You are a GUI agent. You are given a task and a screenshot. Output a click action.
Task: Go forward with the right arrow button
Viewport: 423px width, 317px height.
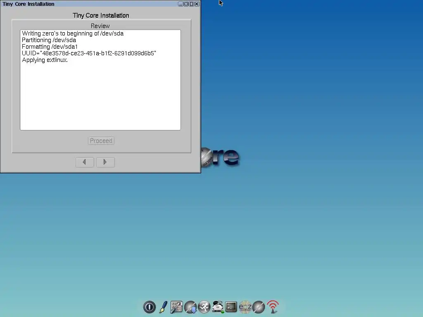point(105,162)
